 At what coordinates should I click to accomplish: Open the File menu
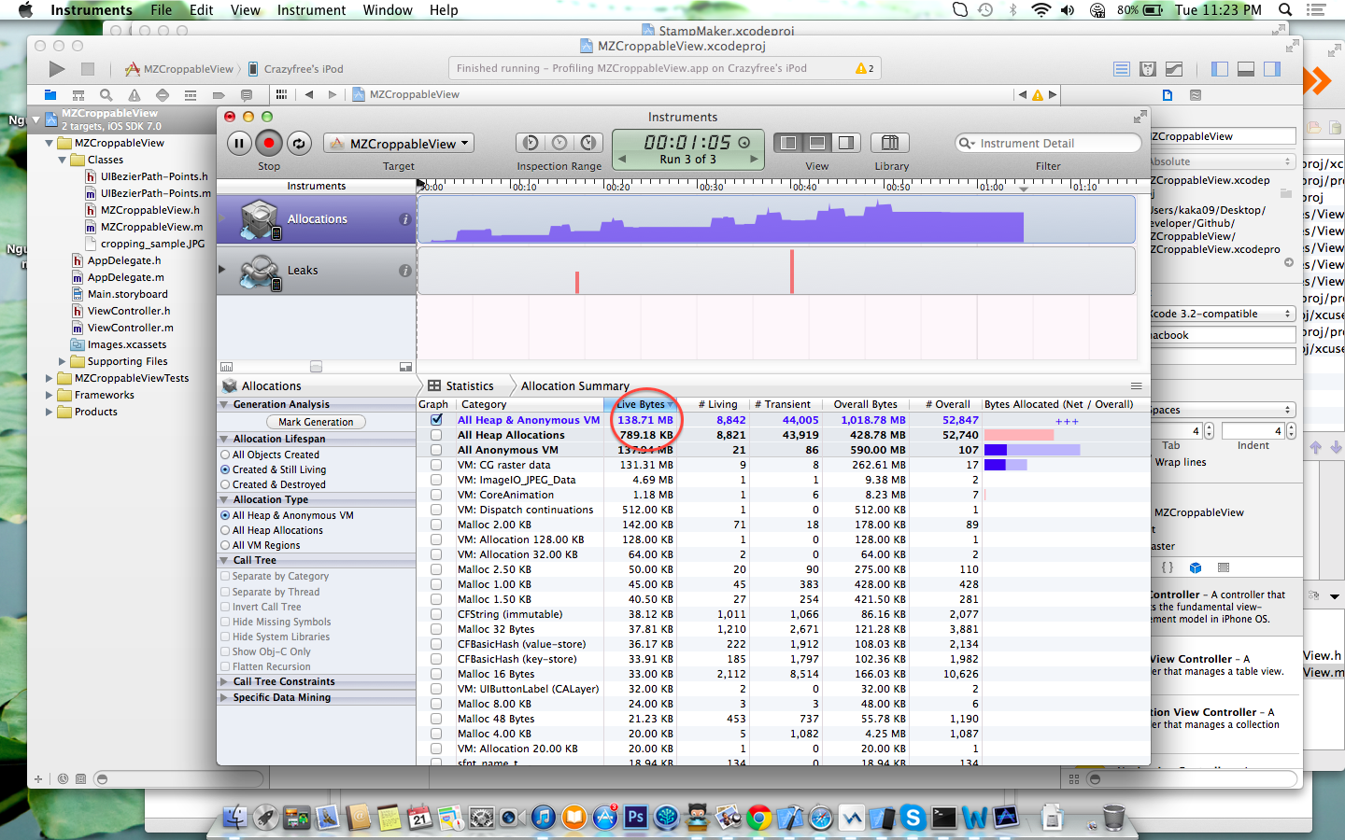click(162, 10)
